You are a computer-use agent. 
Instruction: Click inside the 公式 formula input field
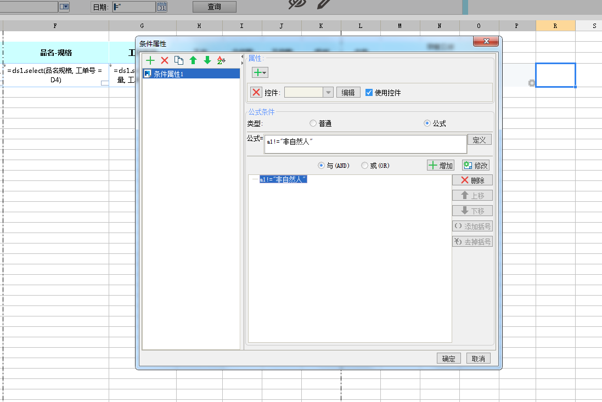[x=365, y=144]
